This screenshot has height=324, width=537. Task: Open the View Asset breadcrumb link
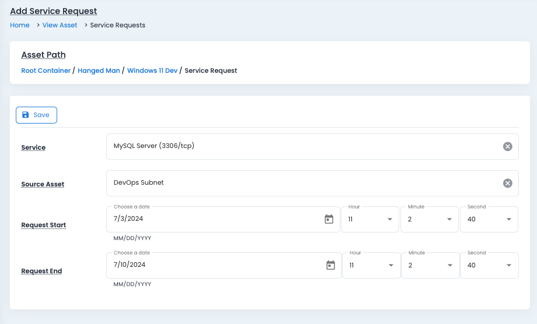pos(60,25)
